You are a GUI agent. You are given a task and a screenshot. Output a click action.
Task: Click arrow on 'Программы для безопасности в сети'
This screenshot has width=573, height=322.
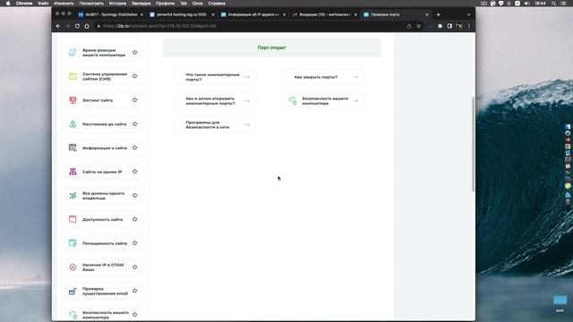(x=247, y=124)
